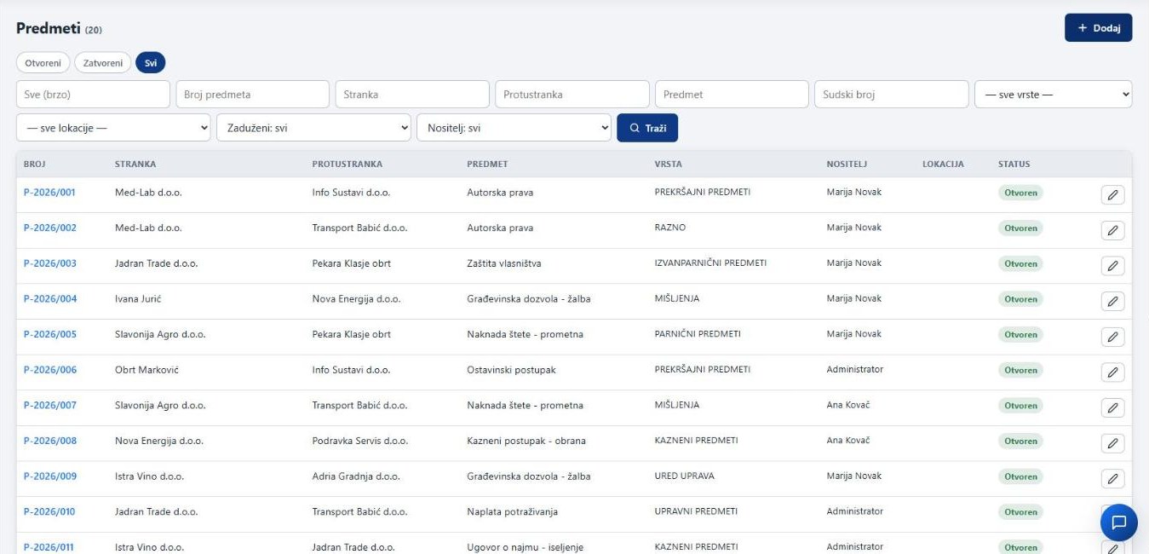
Task: Expand the 'sve vrste' dropdown
Action: click(x=1053, y=95)
